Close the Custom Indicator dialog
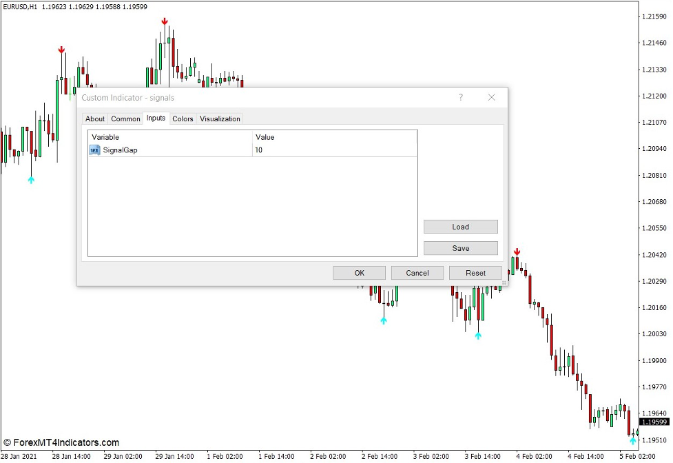This screenshot has width=673, height=463. 491,98
